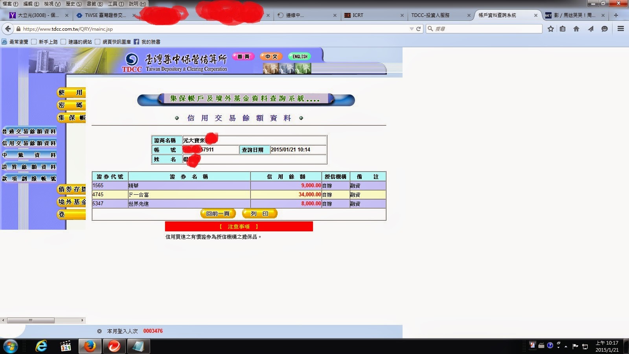Switch to Firefox on the taskbar
This screenshot has height=354, width=629.
(90, 347)
